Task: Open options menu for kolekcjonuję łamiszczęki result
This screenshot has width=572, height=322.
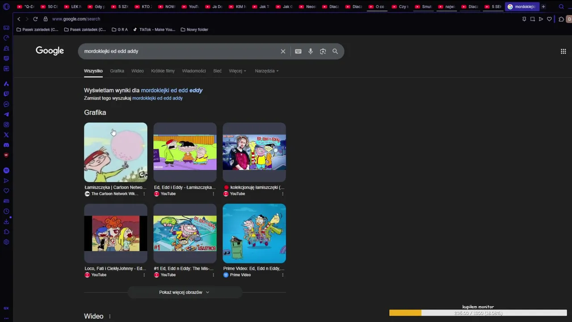Action: pyautogui.click(x=282, y=194)
